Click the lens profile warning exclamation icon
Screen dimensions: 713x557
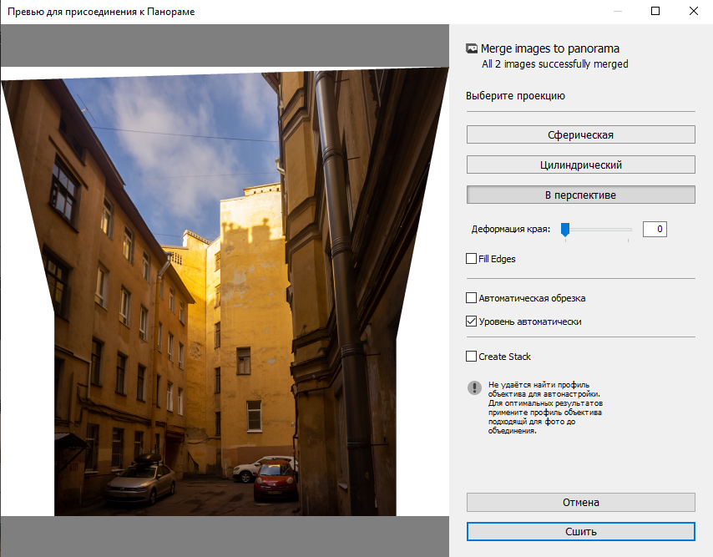[473, 387]
